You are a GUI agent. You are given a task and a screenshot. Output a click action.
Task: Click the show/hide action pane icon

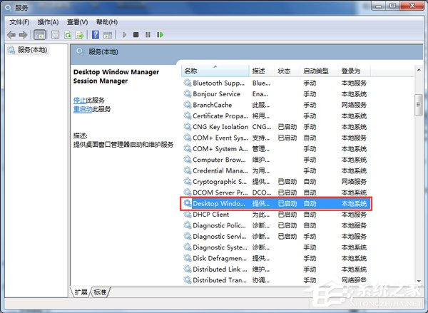point(108,35)
